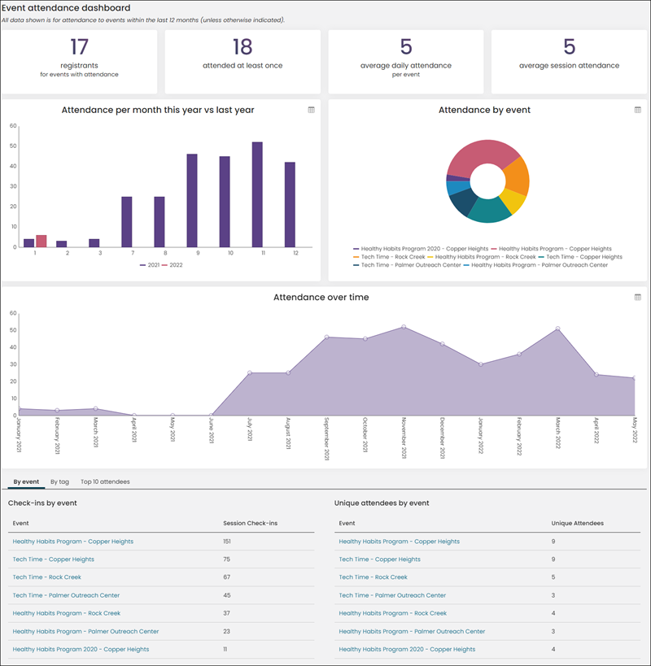651x666 pixels.
Task: Switch to the By tag tab
Action: [x=59, y=481]
